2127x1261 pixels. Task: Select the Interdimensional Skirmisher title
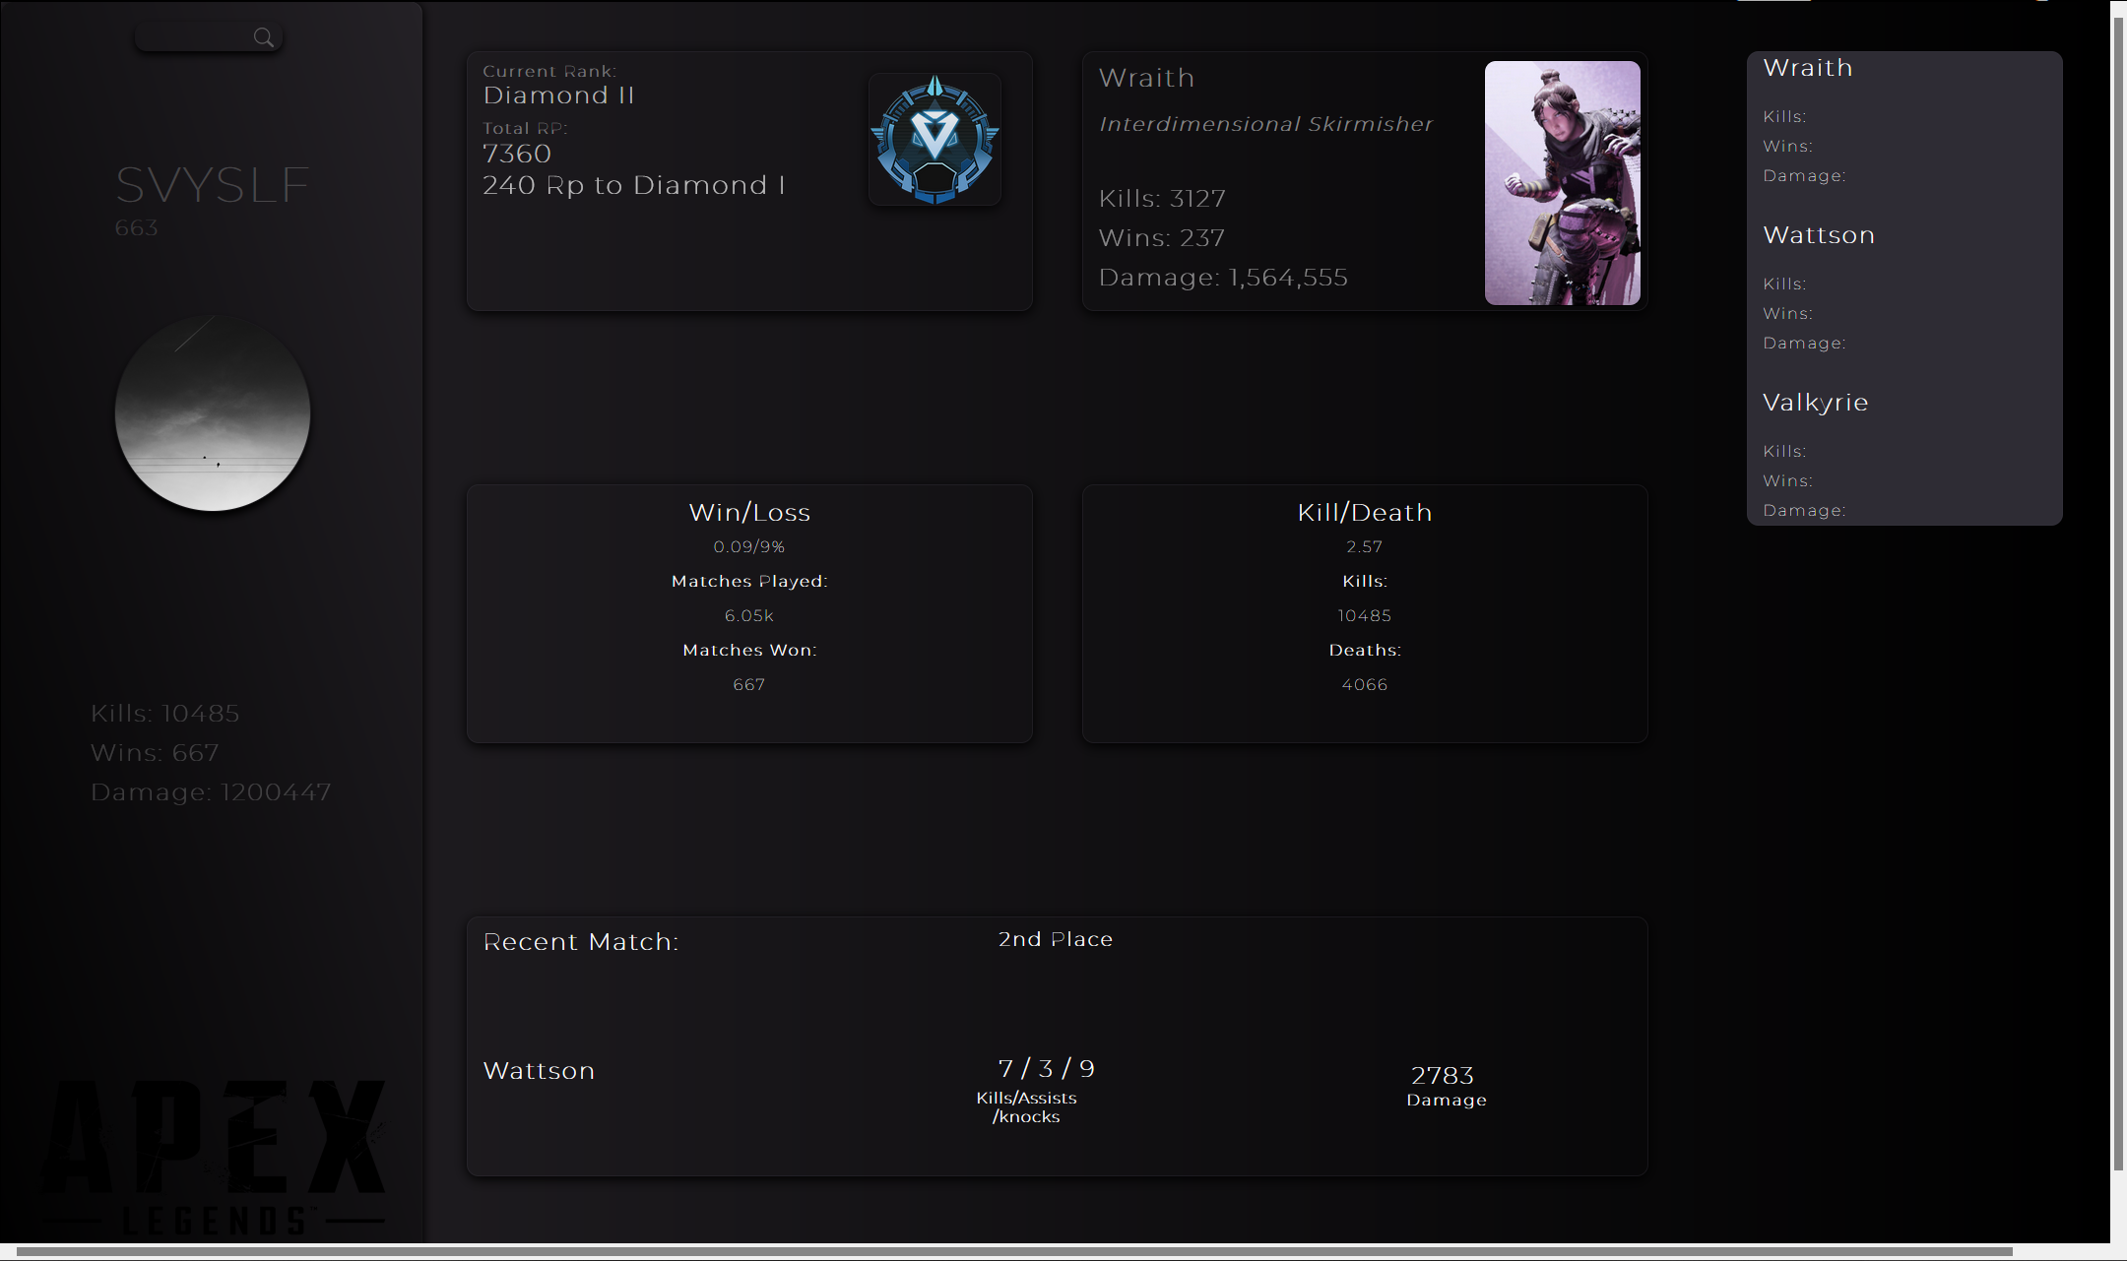click(1265, 124)
